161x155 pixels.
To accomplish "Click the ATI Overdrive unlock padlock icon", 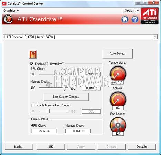I will click(33, 54).
